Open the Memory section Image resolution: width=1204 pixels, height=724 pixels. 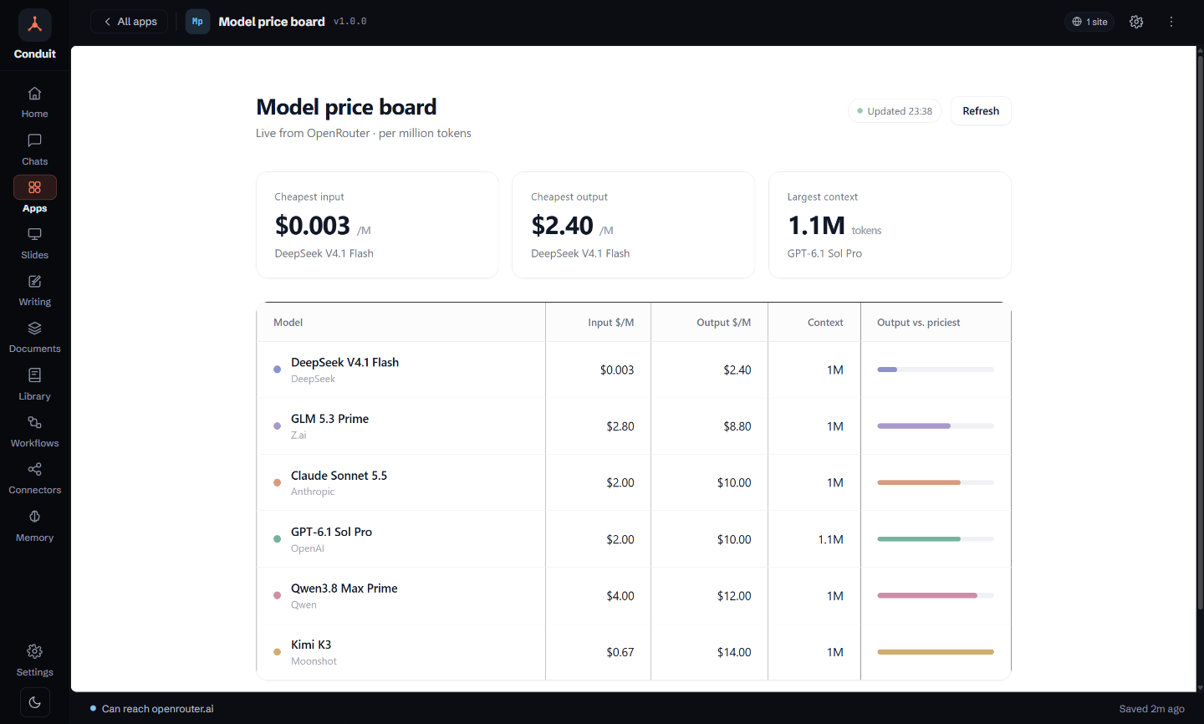click(35, 526)
